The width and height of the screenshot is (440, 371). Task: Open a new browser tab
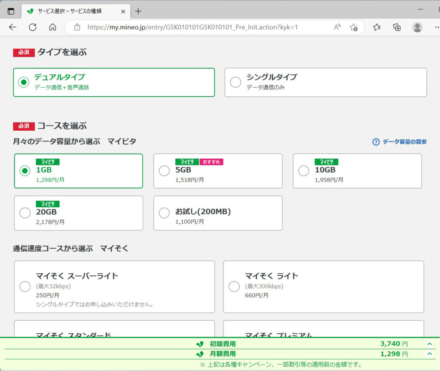(x=138, y=11)
